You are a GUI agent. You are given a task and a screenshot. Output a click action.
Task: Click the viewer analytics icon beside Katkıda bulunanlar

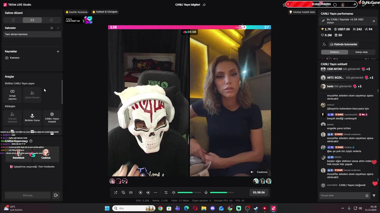point(324,44)
